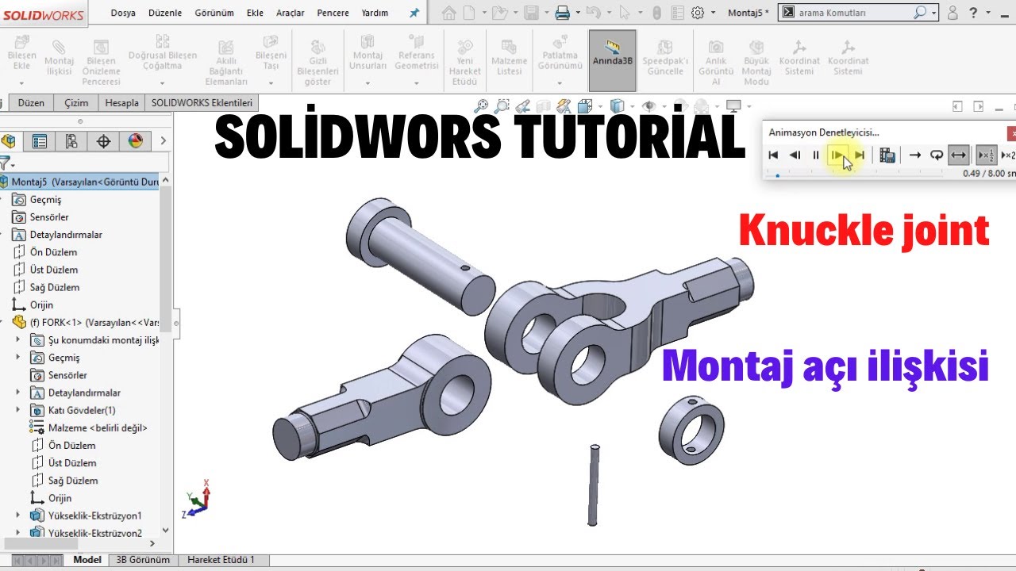The height and width of the screenshot is (571, 1016).
Task: Open Patlatma Görünümü dropdown arrow
Action: pos(560,82)
